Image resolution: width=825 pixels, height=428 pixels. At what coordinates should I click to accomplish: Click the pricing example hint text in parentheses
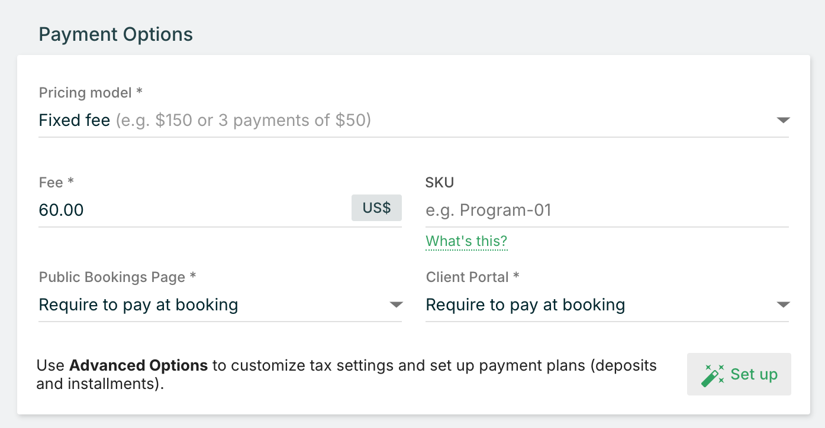coord(243,121)
